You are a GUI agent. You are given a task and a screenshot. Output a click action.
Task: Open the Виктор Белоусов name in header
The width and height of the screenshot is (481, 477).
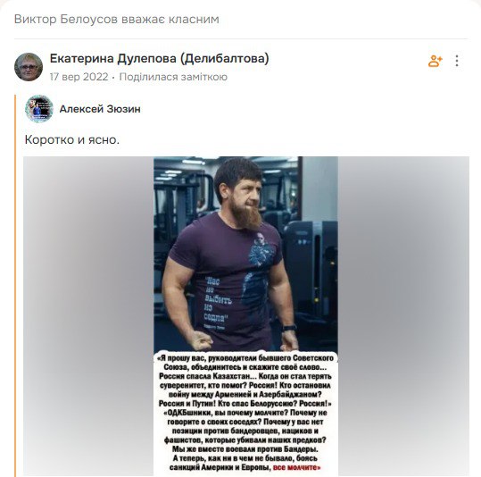coord(66,19)
